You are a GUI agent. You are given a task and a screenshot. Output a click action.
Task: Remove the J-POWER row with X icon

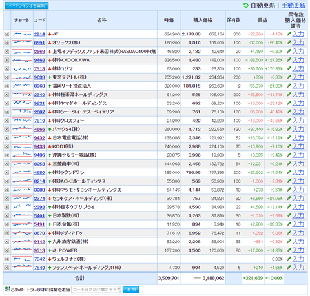click(x=6, y=250)
